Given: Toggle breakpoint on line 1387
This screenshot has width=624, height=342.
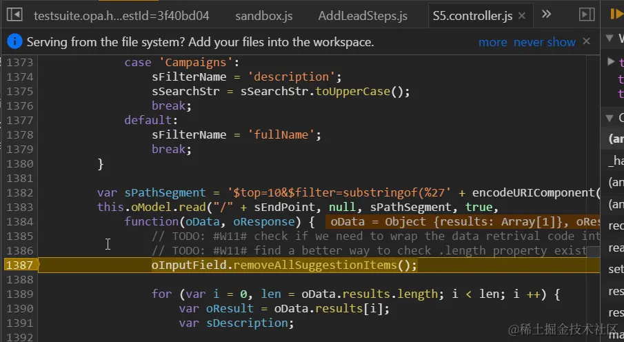Looking at the screenshot, I should tap(19, 265).
